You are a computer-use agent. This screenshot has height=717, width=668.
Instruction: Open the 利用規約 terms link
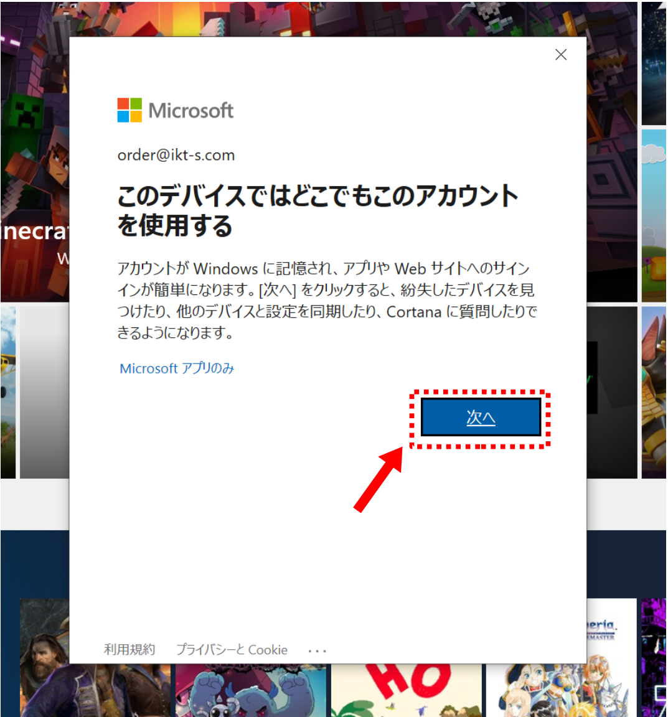129,650
